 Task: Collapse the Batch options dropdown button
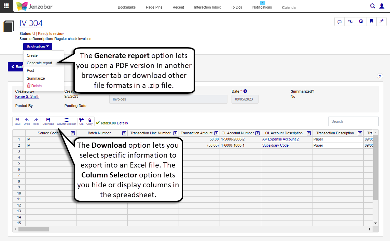pos(38,46)
